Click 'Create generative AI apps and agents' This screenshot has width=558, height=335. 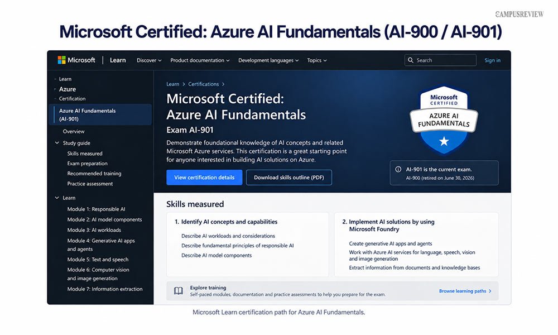coord(391,243)
